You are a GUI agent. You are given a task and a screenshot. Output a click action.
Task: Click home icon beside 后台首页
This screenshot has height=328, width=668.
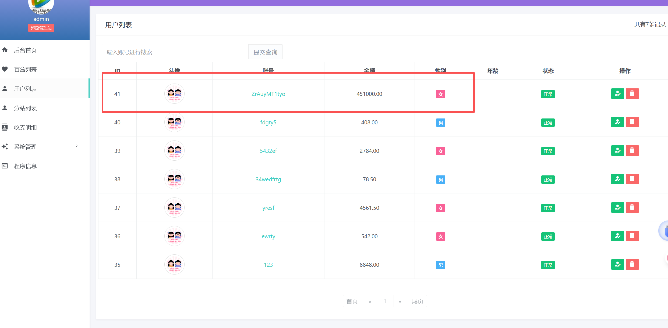(5, 50)
